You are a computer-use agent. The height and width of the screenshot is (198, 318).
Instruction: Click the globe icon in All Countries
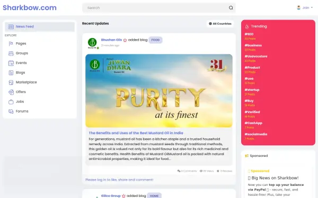pyautogui.click(x=210, y=24)
